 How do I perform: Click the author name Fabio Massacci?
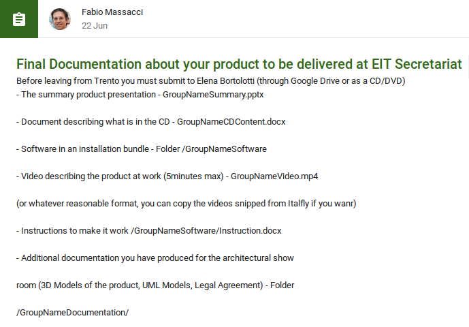pyautogui.click(x=112, y=12)
